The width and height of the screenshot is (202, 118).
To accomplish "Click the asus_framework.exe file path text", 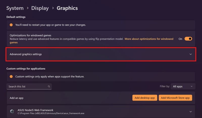I will point(51,113).
